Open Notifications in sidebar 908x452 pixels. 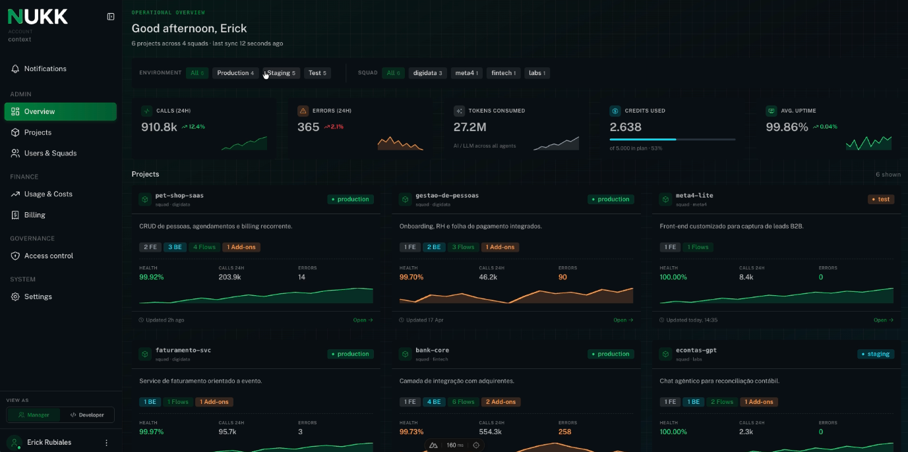pos(61,69)
